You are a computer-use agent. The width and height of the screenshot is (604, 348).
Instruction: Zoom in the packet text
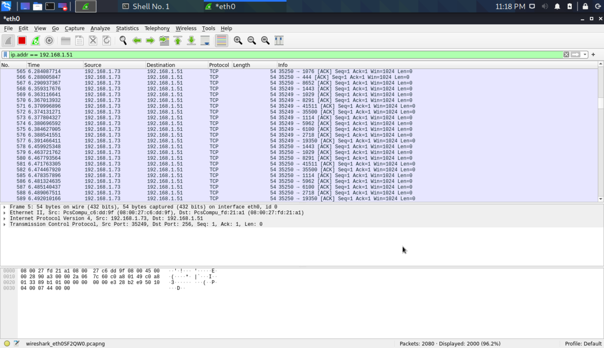pyautogui.click(x=238, y=41)
